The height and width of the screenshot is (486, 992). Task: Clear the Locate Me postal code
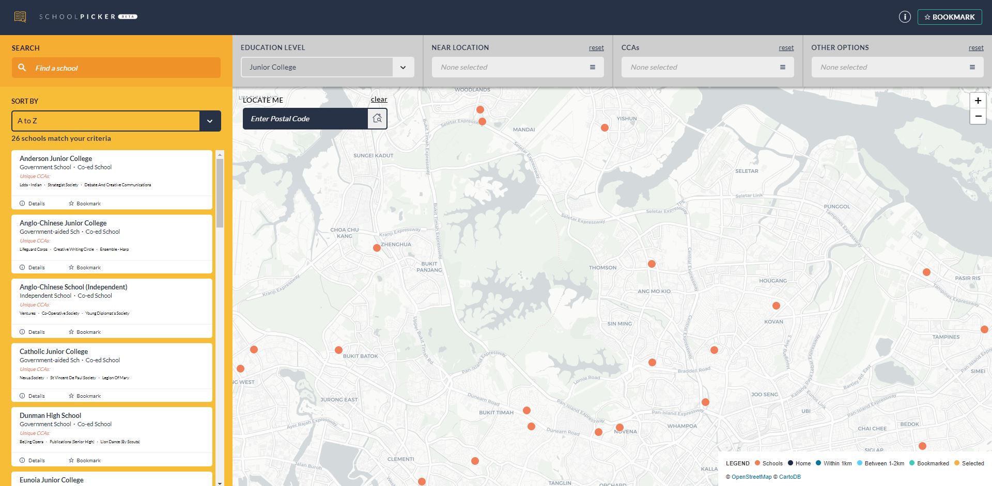[x=379, y=100]
